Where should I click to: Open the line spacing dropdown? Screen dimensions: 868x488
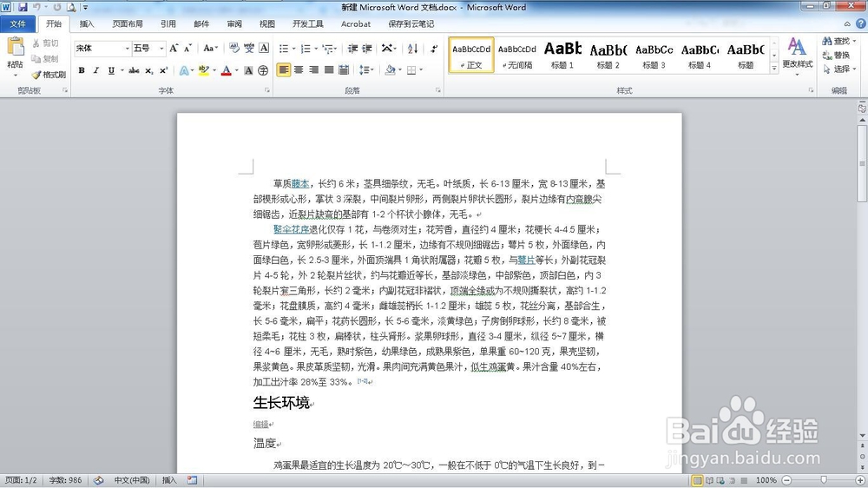pyautogui.click(x=366, y=69)
